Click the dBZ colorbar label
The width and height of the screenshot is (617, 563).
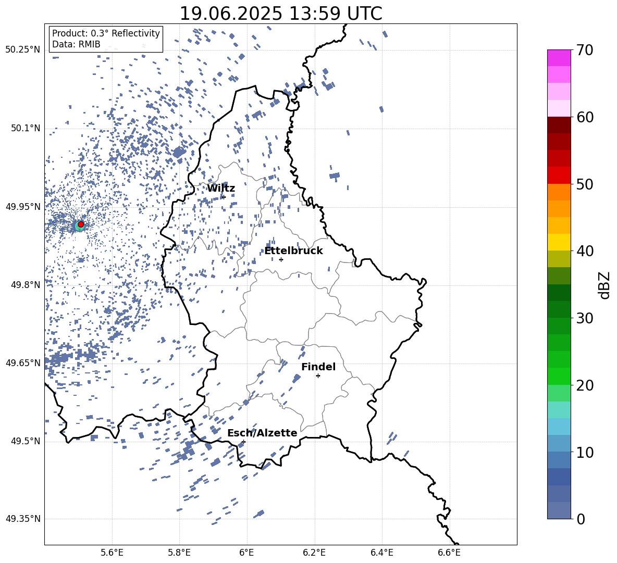coord(605,285)
